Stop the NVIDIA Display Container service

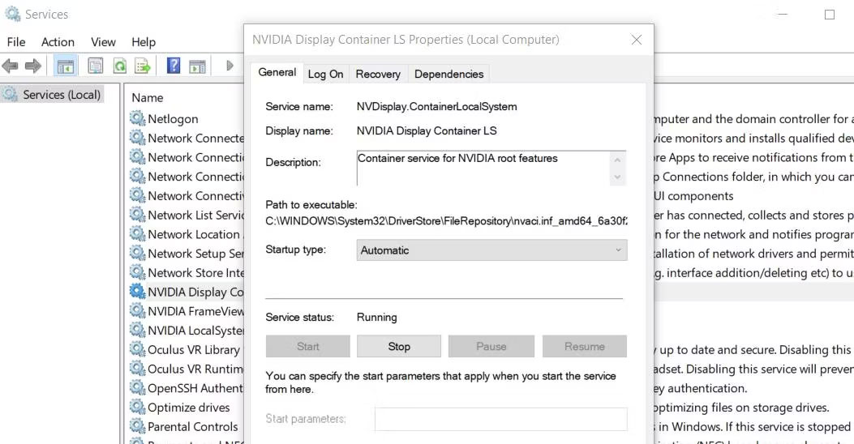[x=399, y=347]
